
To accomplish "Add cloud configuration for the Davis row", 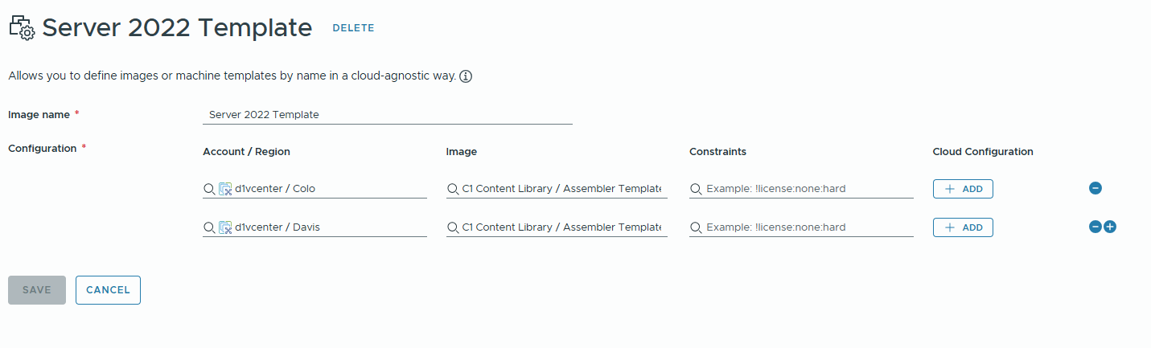I will tap(963, 227).
